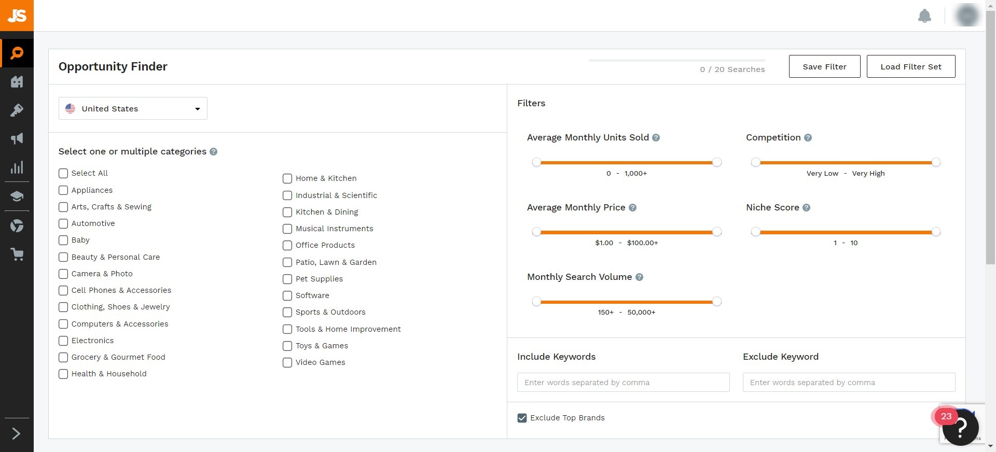Click the page vertical scrollbar
Image resolution: width=996 pixels, height=452 pixels.
(x=990, y=137)
